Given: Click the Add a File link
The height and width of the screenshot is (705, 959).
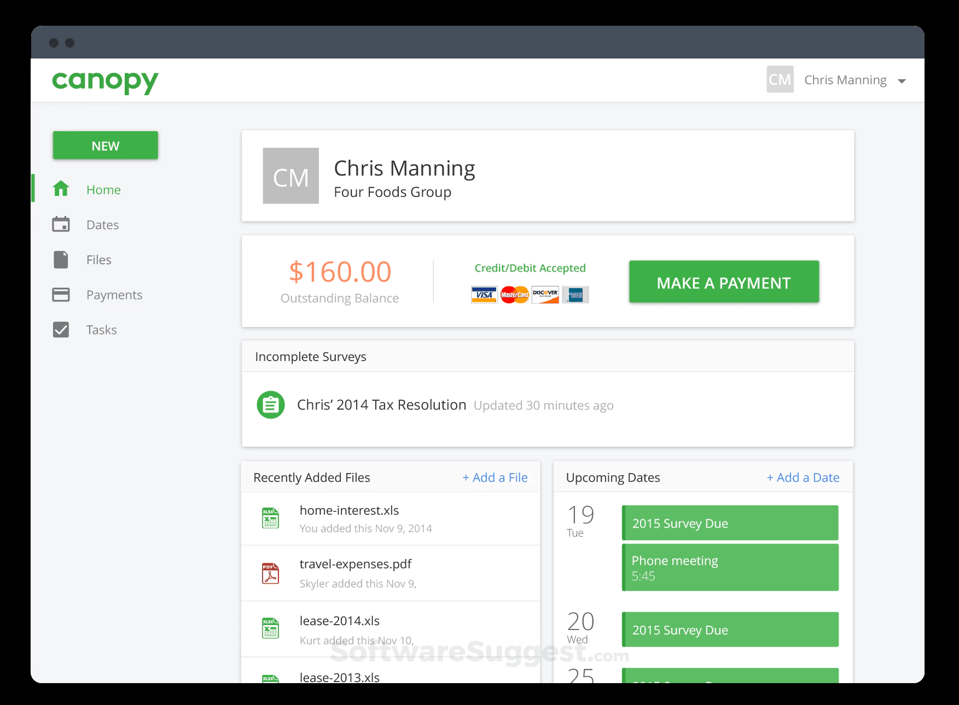Looking at the screenshot, I should click(495, 477).
